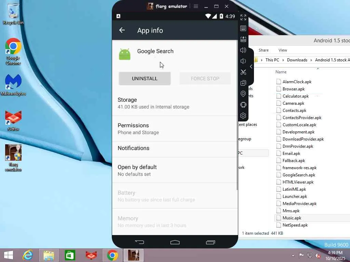Click the FORCE STOP button
The image size is (350, 262).
(205, 78)
